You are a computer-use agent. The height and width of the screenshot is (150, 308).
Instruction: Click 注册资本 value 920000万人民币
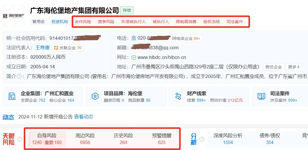(x=48, y=57)
